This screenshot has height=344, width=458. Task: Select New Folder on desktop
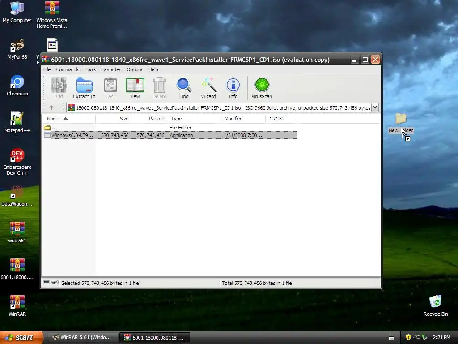tap(401, 123)
